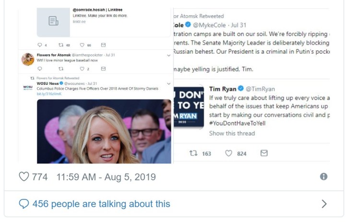
Task: Click reply icon under baseball tweet
Action: click(x=39, y=69)
